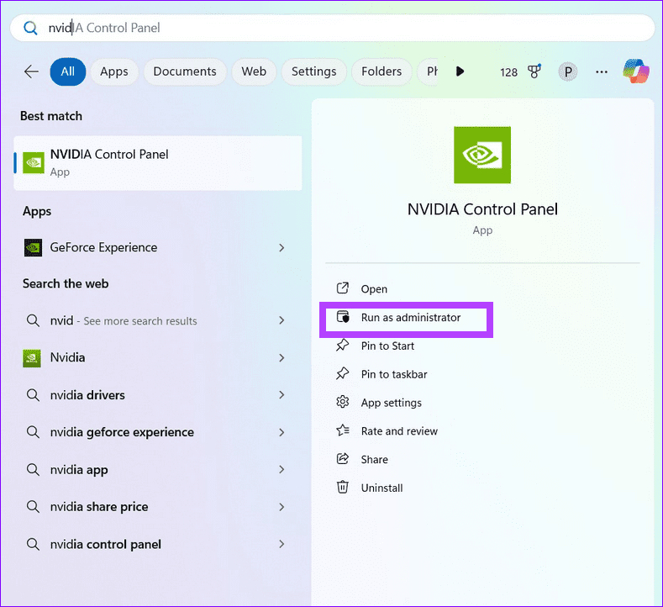Expand the 'nvidia control panel' chevron
The width and height of the screenshot is (663, 607).
(282, 544)
